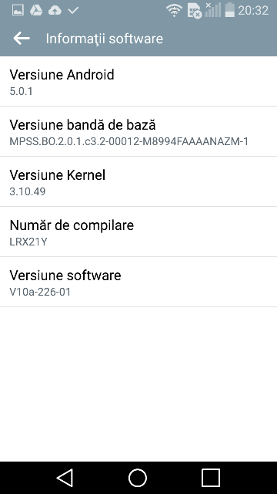Viewport: 277px width, 494px height.
Task: Tap the Wi-Fi status icon
Action: pos(175,10)
